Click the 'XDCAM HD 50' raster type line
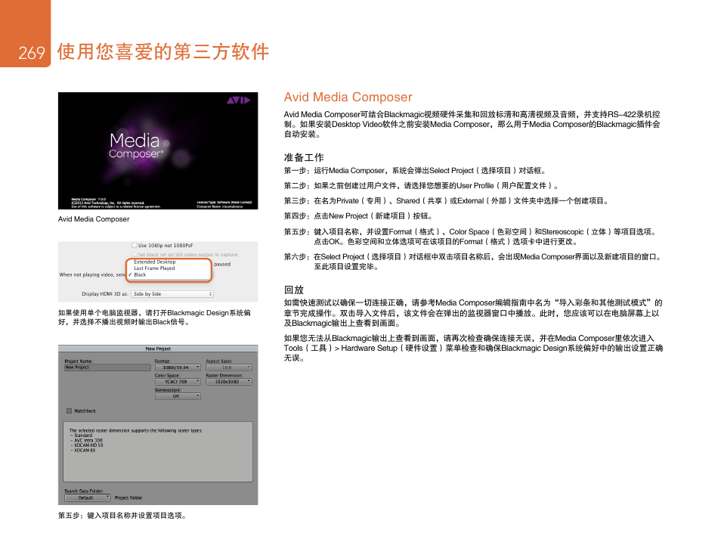The height and width of the screenshot is (558, 721). (x=88, y=445)
